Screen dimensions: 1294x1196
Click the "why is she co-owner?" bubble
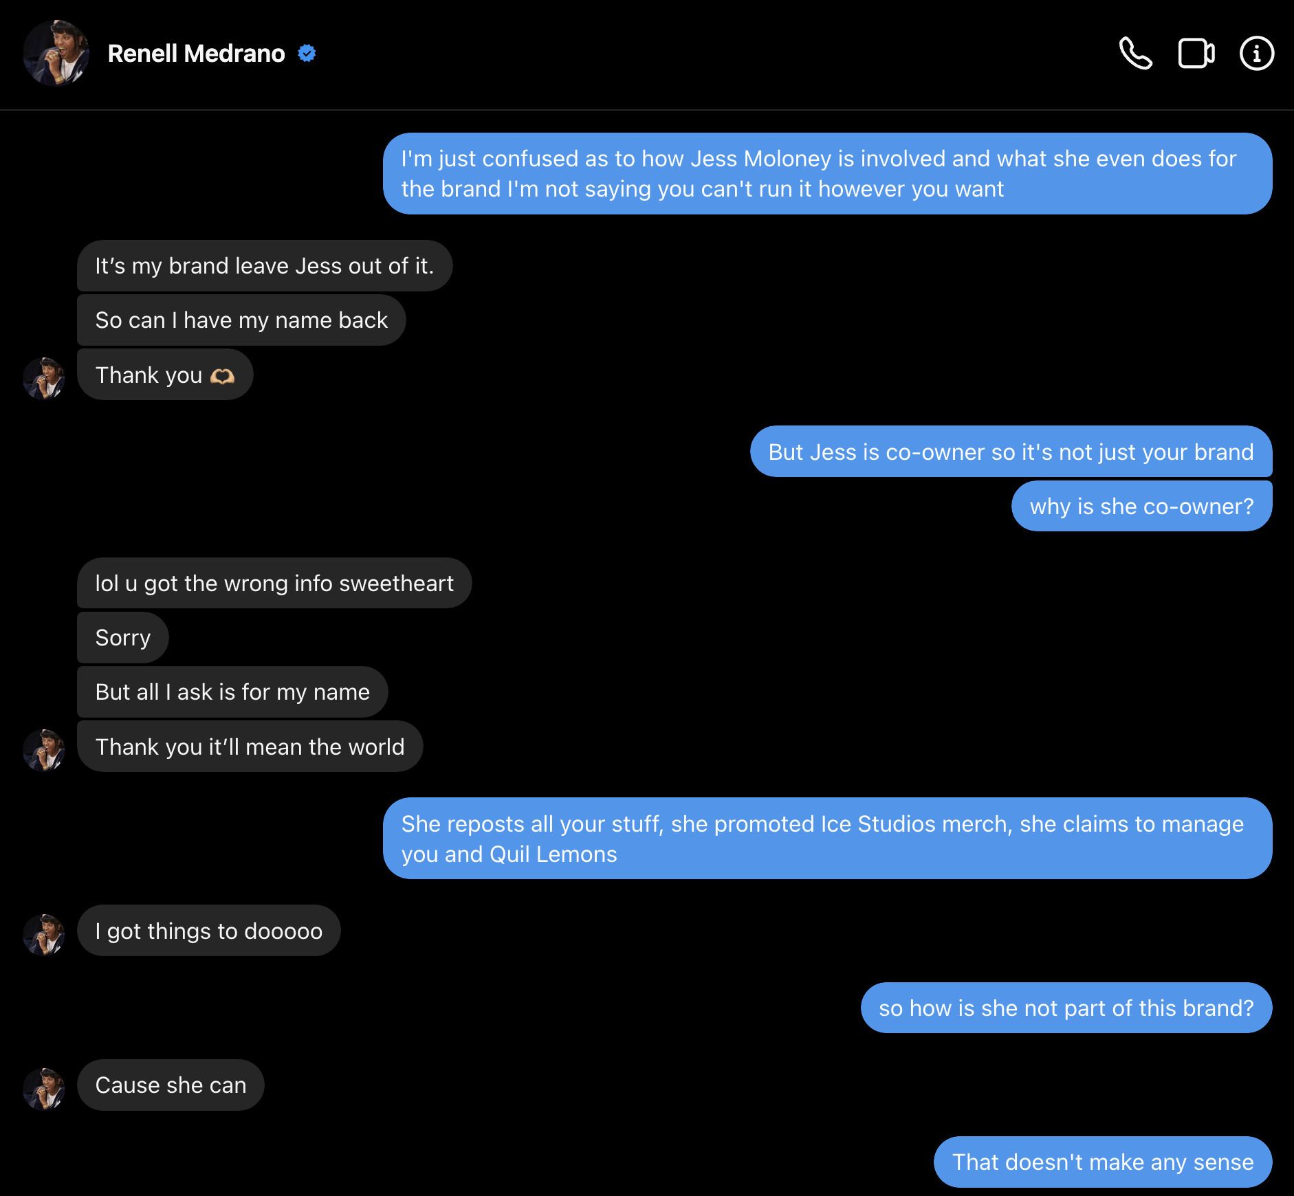tap(1141, 507)
